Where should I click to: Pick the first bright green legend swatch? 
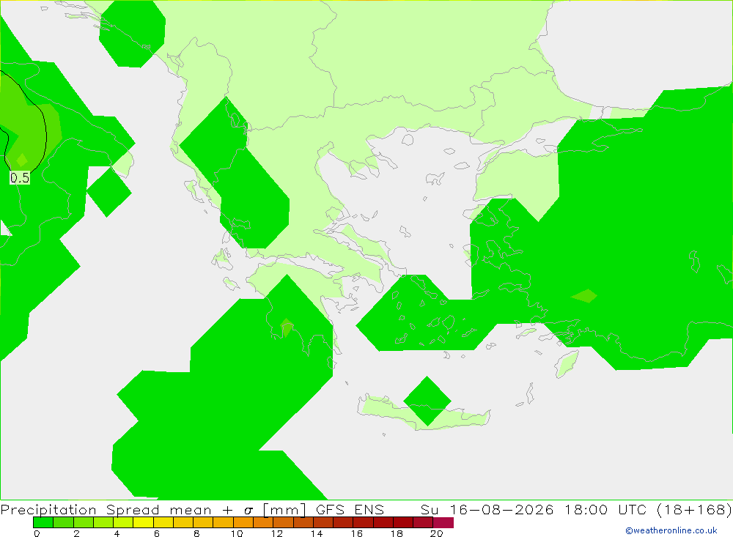[43, 522]
